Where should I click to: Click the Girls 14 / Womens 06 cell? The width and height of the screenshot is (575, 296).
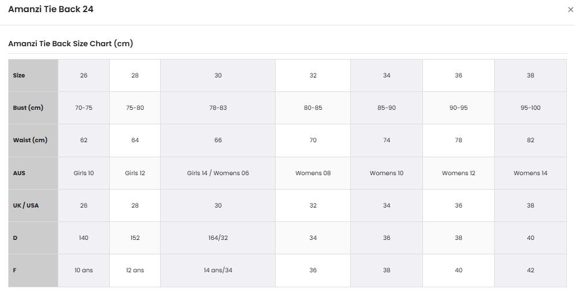click(218, 173)
